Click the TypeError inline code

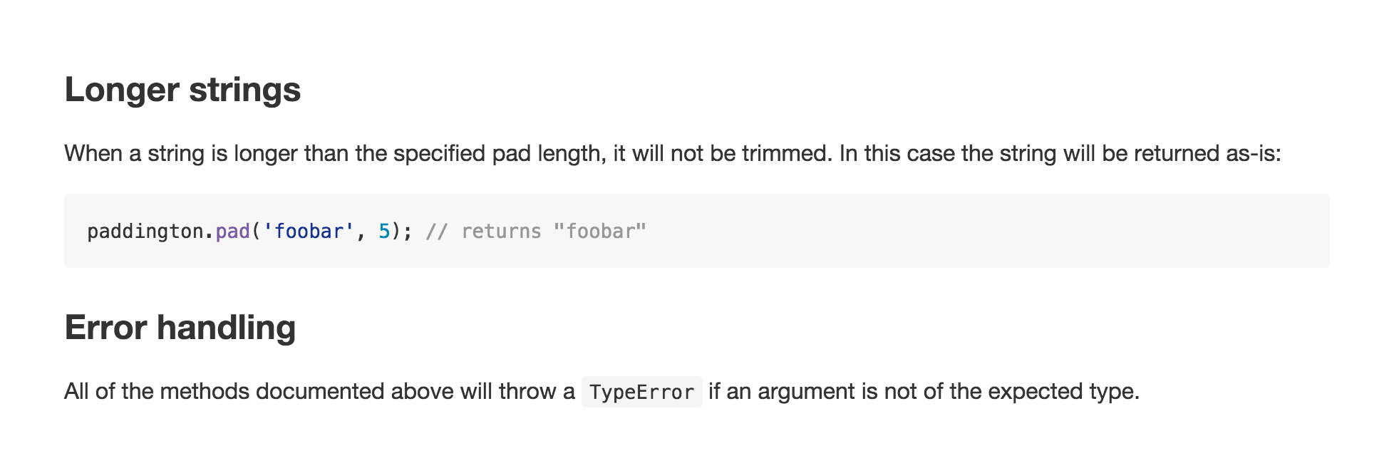[x=641, y=392]
